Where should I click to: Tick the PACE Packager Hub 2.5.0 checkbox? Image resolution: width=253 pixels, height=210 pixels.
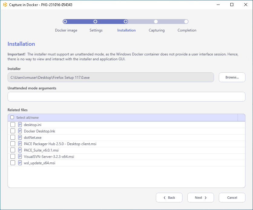(13, 144)
